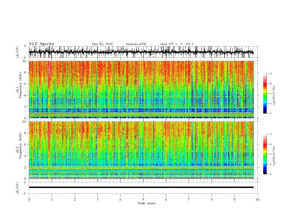Click the ch.3 voltage trace line

tap(141, 187)
